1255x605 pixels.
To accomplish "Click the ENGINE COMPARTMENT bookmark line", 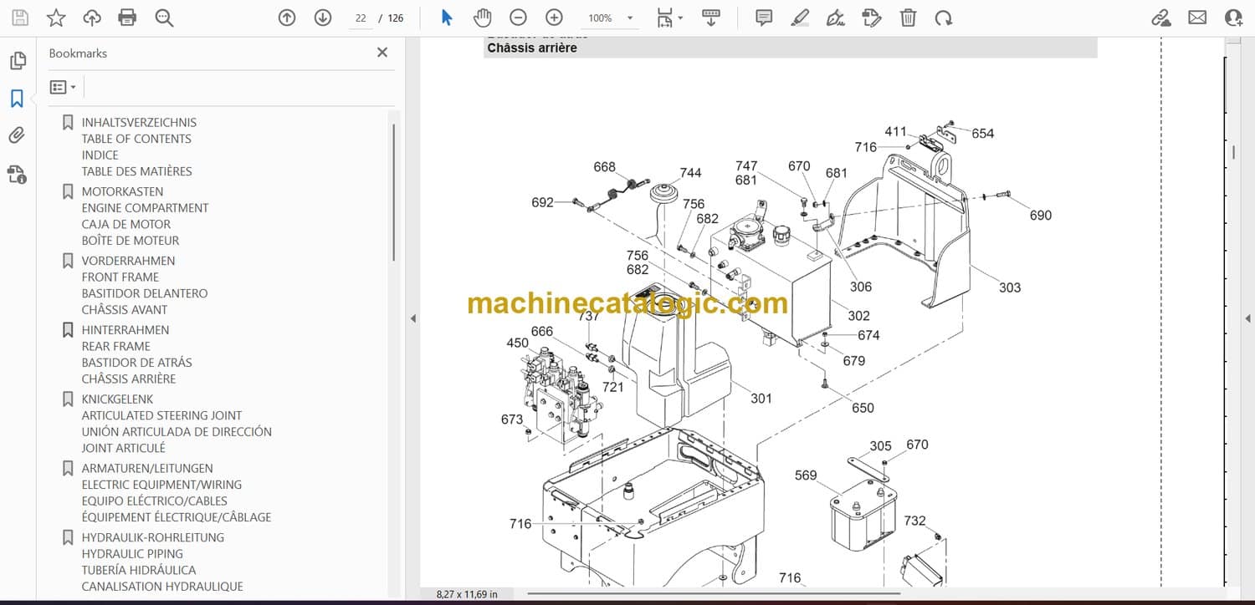I will (145, 208).
